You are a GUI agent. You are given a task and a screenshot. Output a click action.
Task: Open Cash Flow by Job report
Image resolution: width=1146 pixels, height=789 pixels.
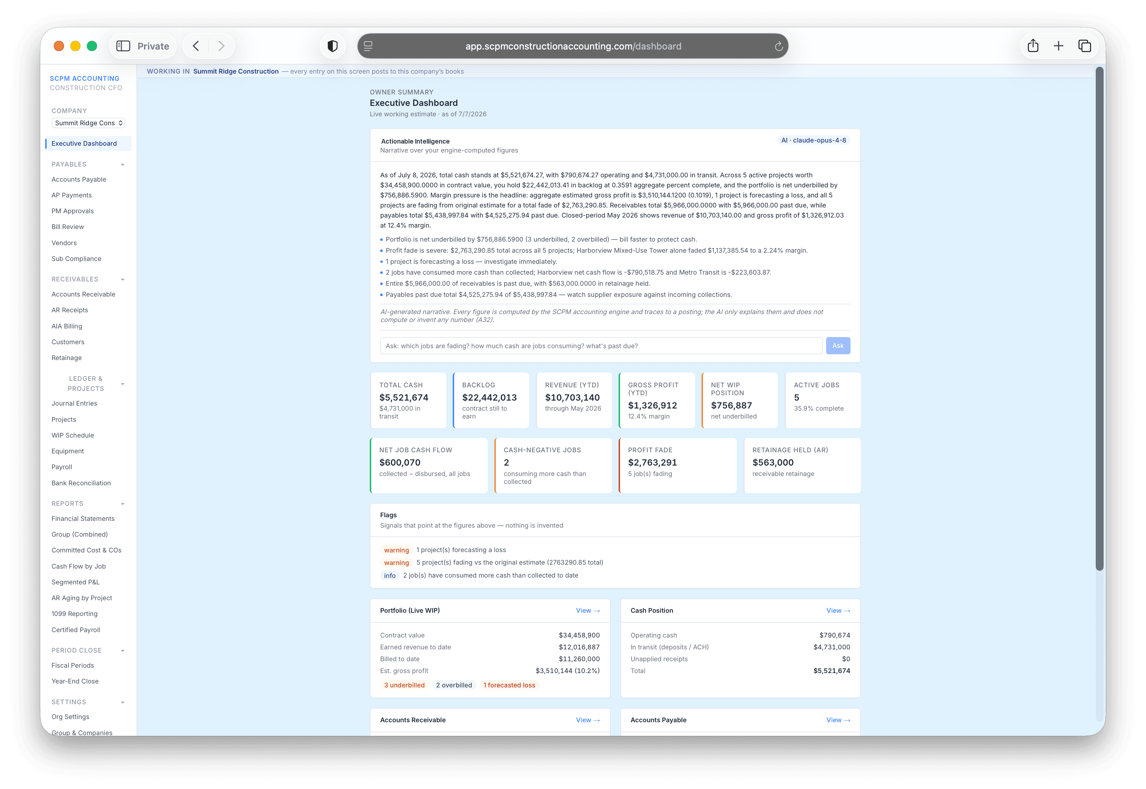(x=79, y=566)
